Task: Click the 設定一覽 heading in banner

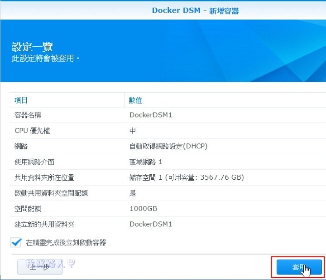Action: (x=32, y=47)
